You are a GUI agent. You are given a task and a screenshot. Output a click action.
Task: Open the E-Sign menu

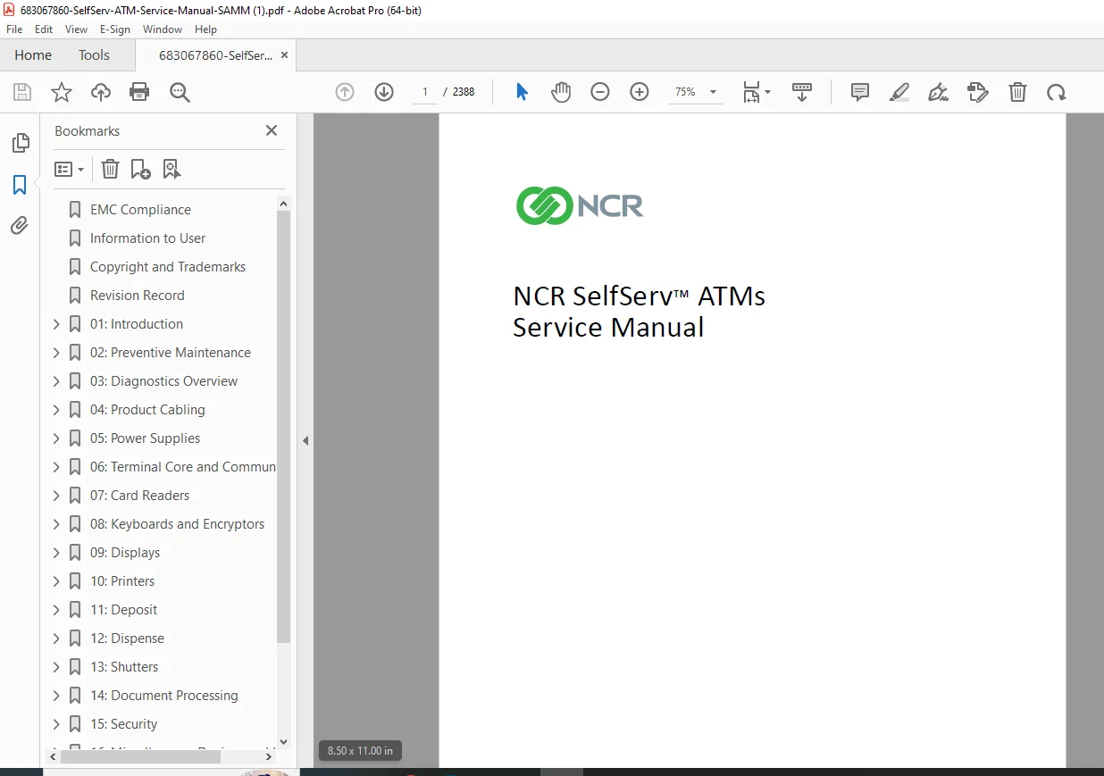point(115,29)
